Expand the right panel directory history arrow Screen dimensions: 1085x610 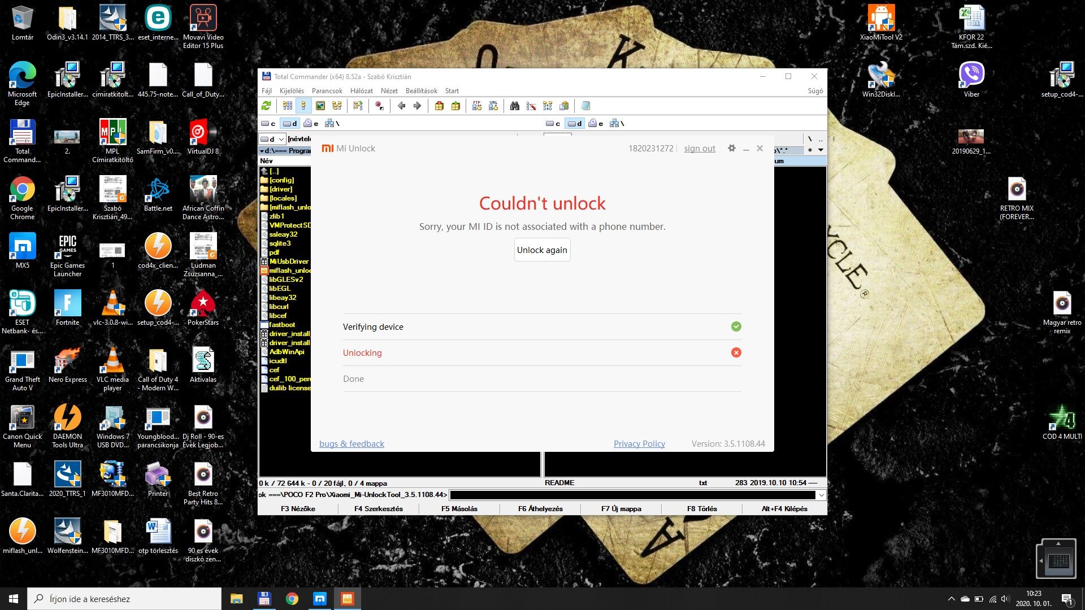(821, 150)
